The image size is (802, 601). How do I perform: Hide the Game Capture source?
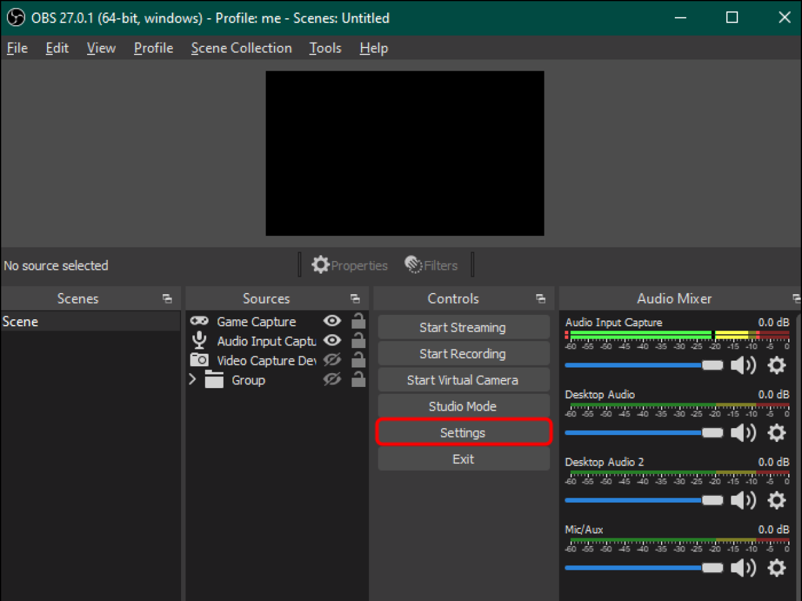332,321
